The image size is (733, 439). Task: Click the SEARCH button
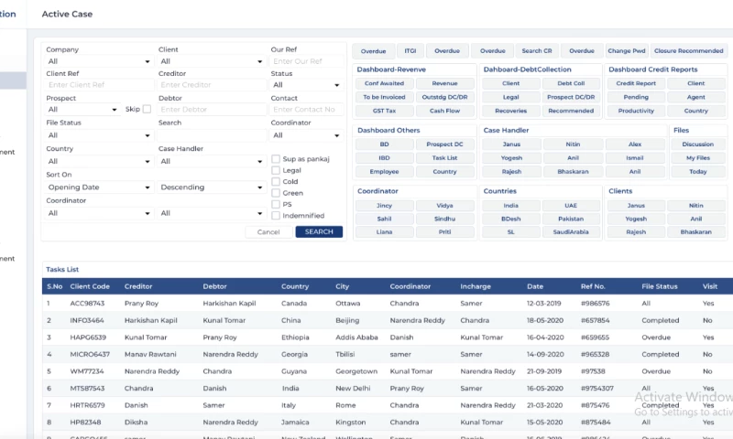pyautogui.click(x=319, y=232)
